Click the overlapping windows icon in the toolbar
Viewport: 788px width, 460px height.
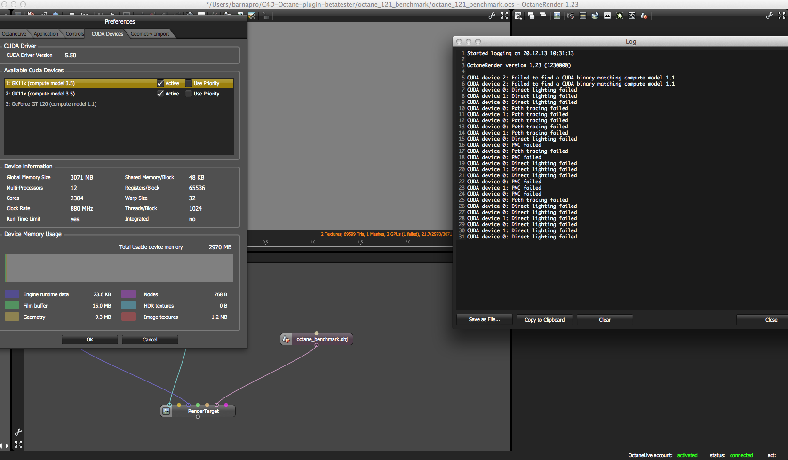click(531, 16)
